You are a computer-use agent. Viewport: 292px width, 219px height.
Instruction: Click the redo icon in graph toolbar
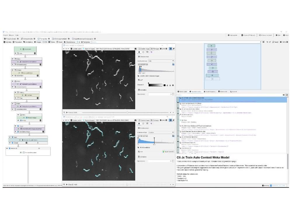click(x=270, y=42)
